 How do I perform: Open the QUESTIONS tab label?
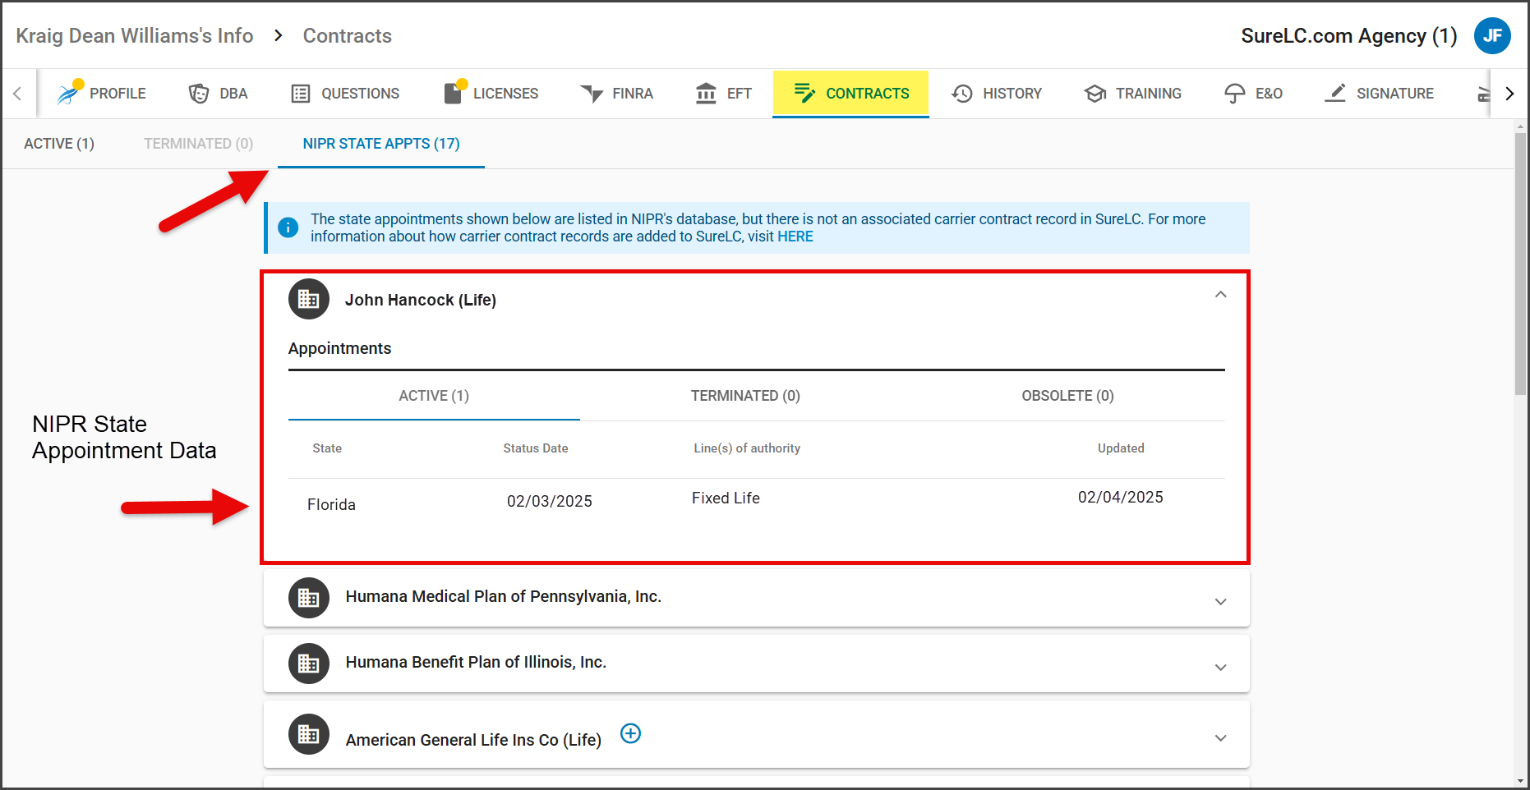[360, 94]
